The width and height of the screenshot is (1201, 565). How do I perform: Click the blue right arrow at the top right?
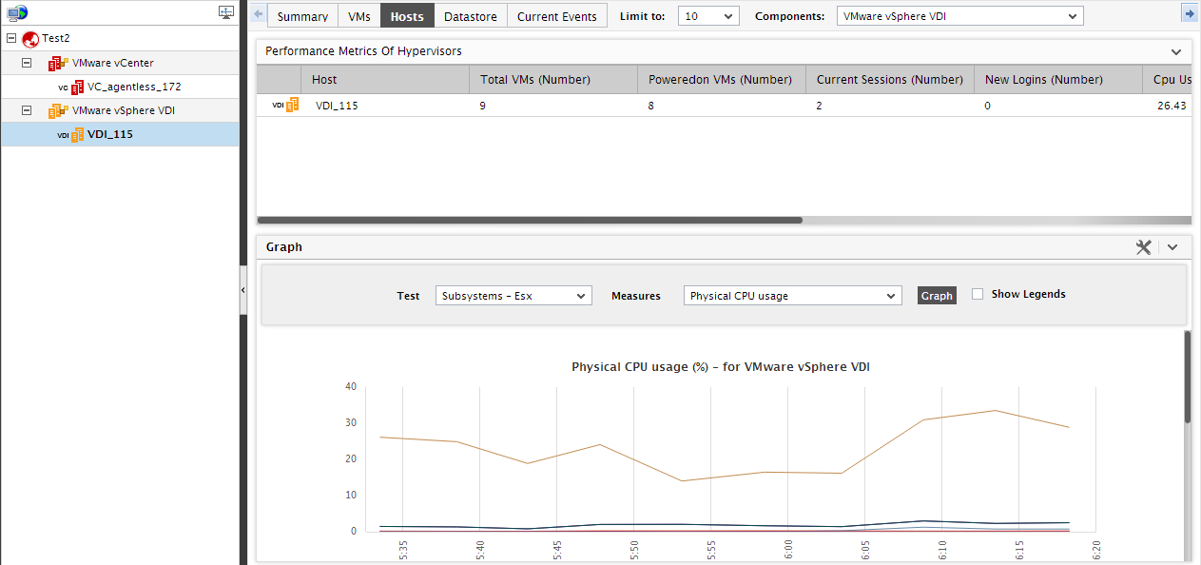click(x=1189, y=12)
